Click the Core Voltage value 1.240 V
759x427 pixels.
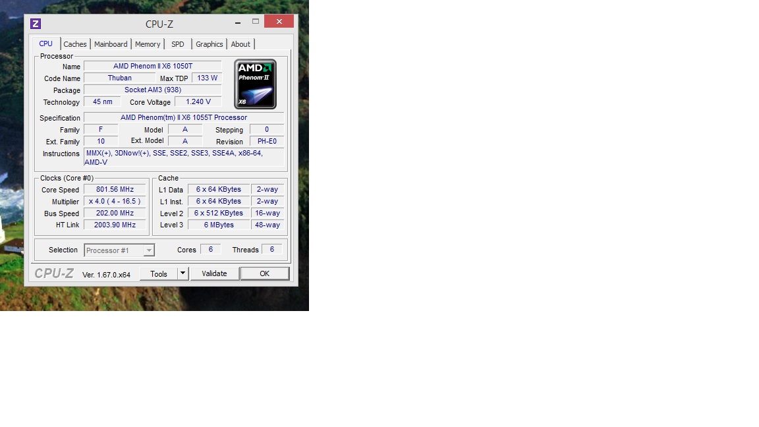tap(198, 101)
